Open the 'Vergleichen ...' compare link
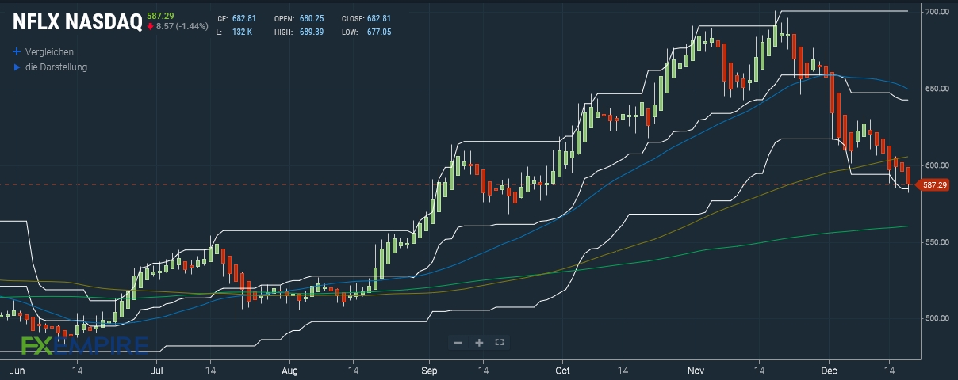Image resolution: width=958 pixels, height=380 pixels. click(x=54, y=51)
